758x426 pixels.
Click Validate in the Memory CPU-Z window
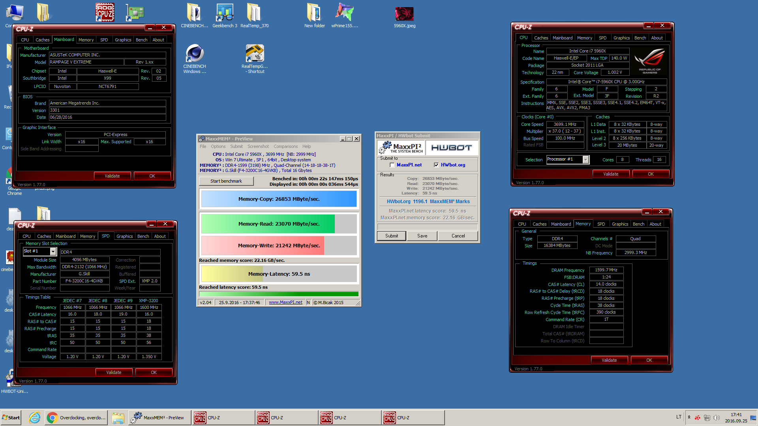click(x=609, y=360)
